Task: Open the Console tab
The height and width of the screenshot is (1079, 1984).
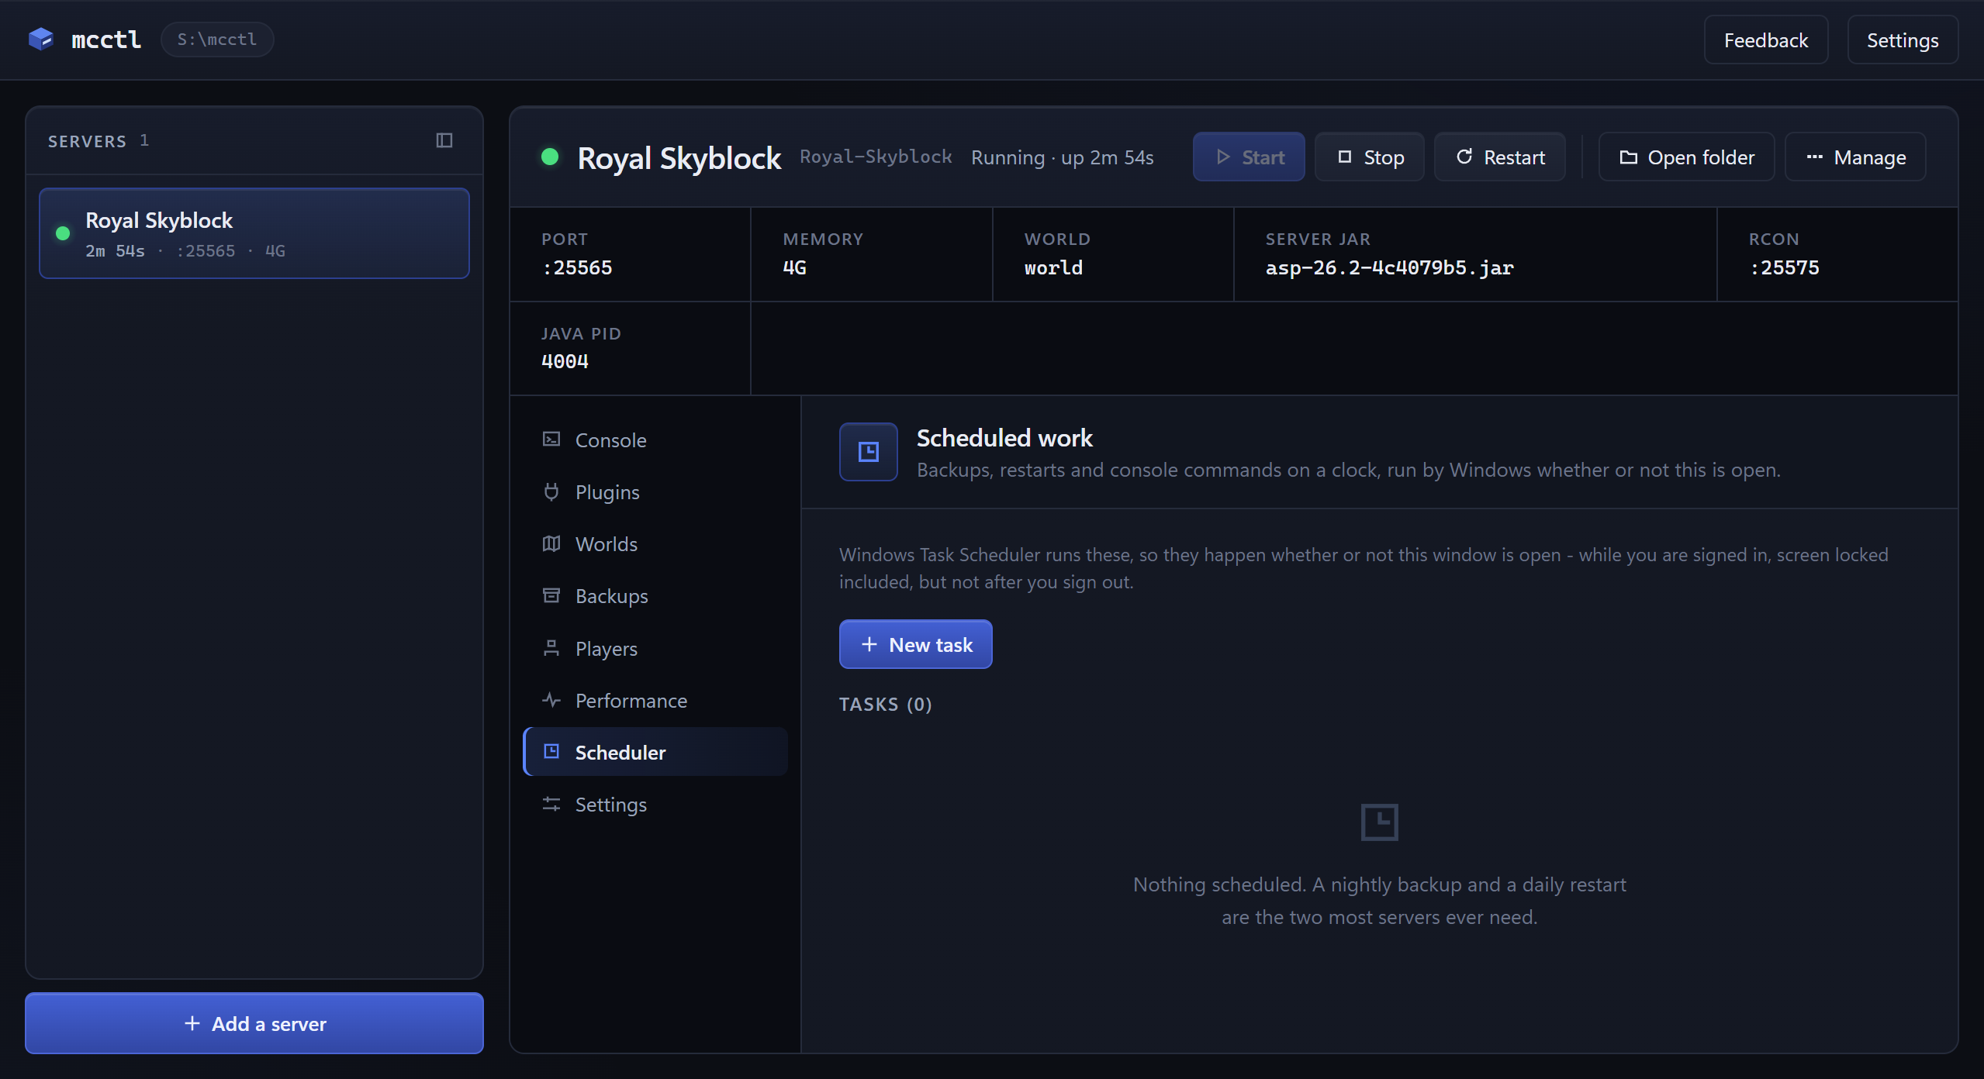Action: pyautogui.click(x=655, y=440)
